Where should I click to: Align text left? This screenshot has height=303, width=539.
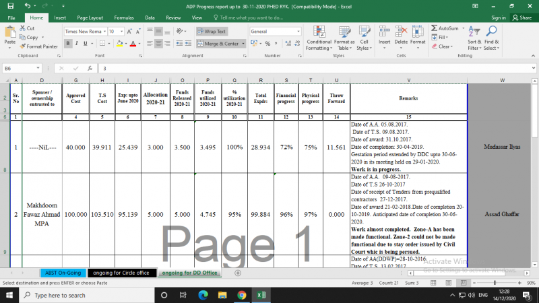pos(150,44)
